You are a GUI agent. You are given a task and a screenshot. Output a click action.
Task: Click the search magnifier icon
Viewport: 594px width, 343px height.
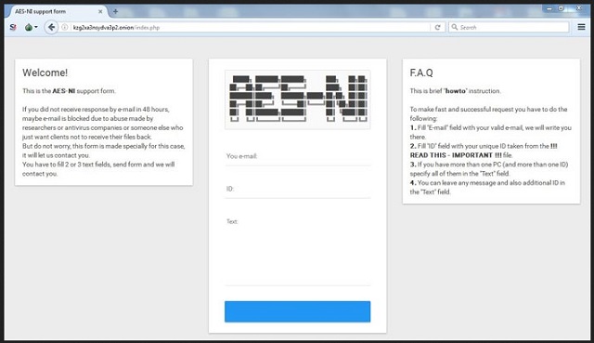pyautogui.click(x=454, y=27)
